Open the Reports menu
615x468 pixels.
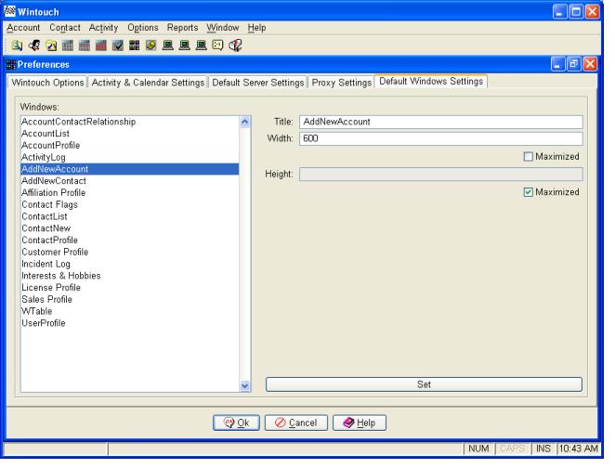pos(182,28)
